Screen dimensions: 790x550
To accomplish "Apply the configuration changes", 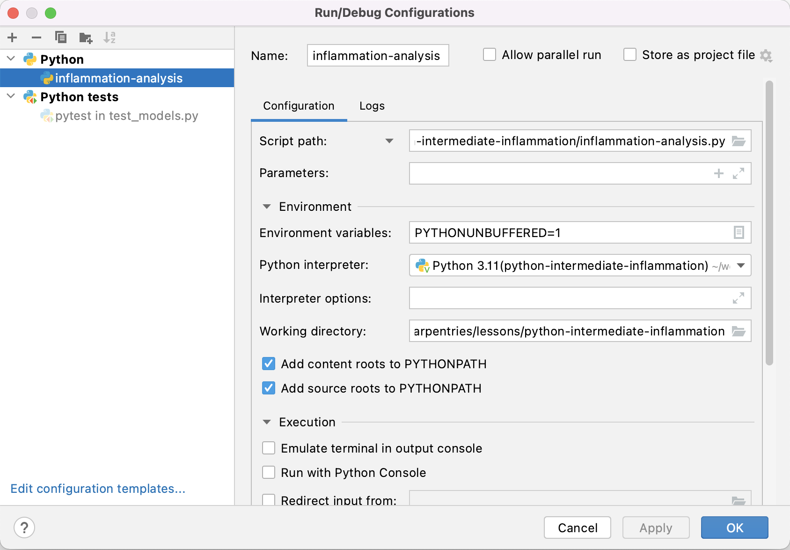I will pos(656,528).
